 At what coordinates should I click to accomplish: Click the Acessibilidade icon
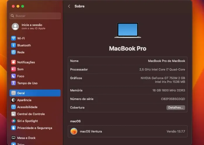tap(13, 107)
